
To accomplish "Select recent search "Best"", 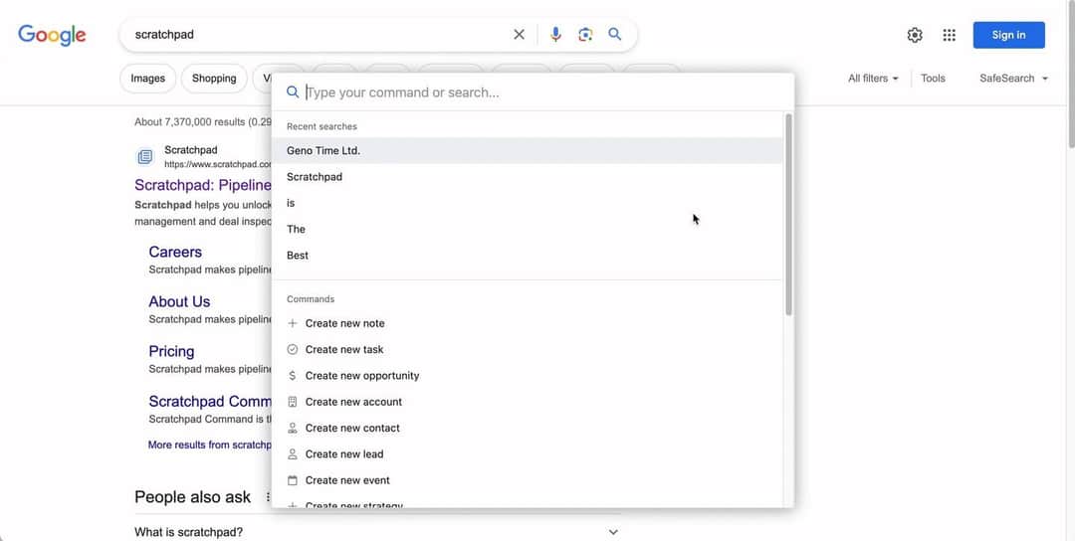I will tap(528, 255).
